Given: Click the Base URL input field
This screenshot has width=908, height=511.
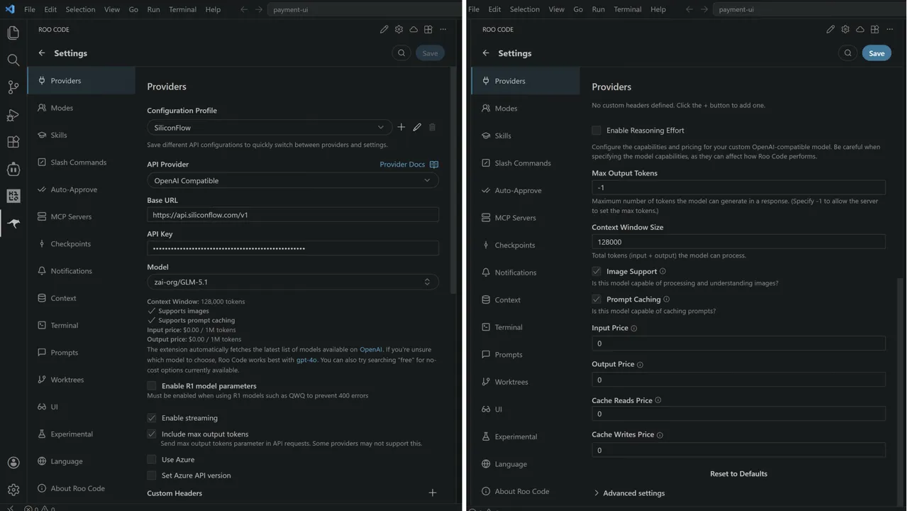Looking at the screenshot, I should [x=293, y=215].
